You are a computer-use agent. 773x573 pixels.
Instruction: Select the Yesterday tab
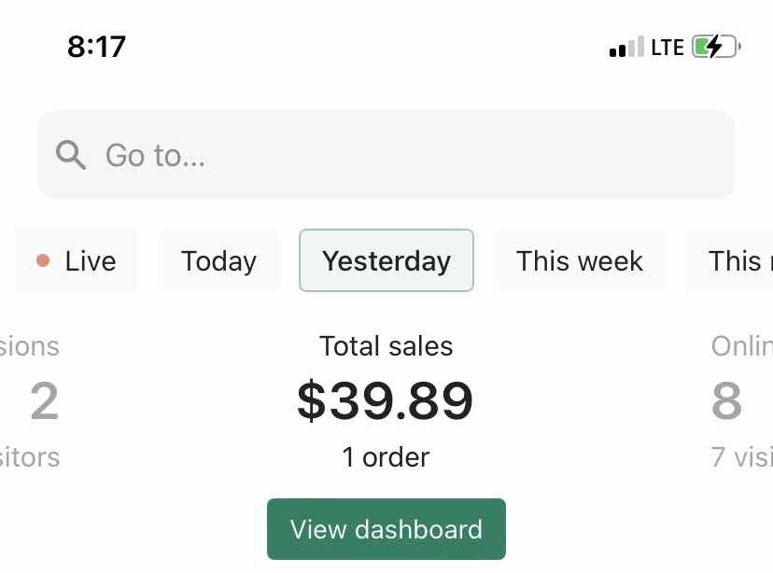point(386,261)
